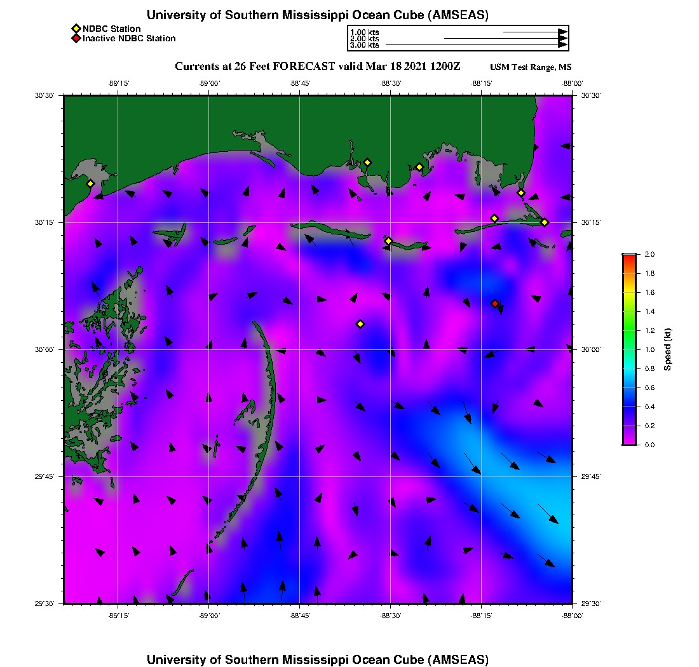Screen dimensions: 699x667
Task: Select the 3.00 kts reference arrow
Action: tap(477, 45)
